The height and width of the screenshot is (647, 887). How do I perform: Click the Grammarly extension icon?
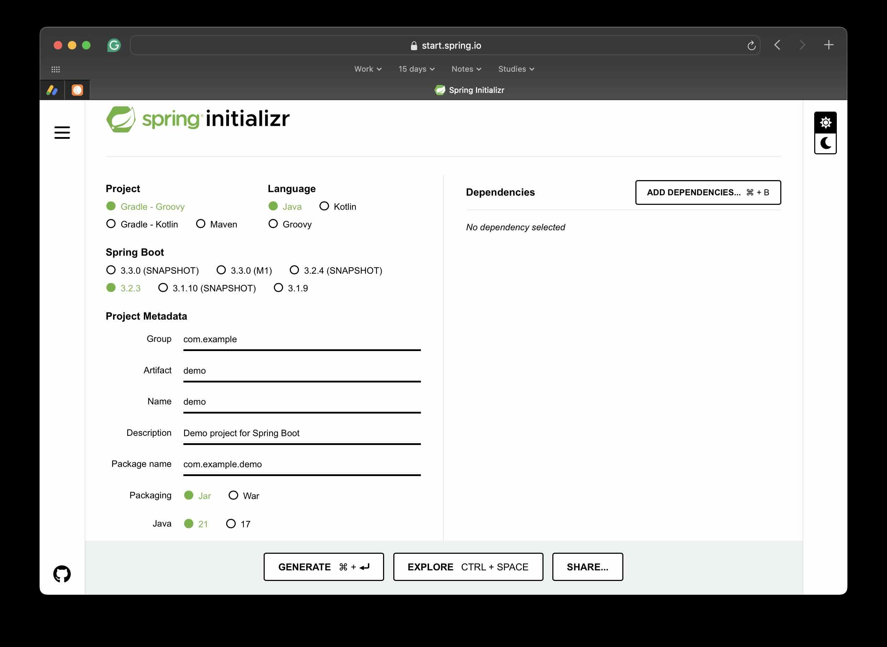pyautogui.click(x=114, y=45)
